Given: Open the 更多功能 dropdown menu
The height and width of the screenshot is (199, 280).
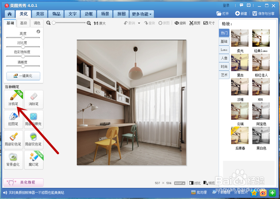Looking at the screenshot, I should (142, 14).
